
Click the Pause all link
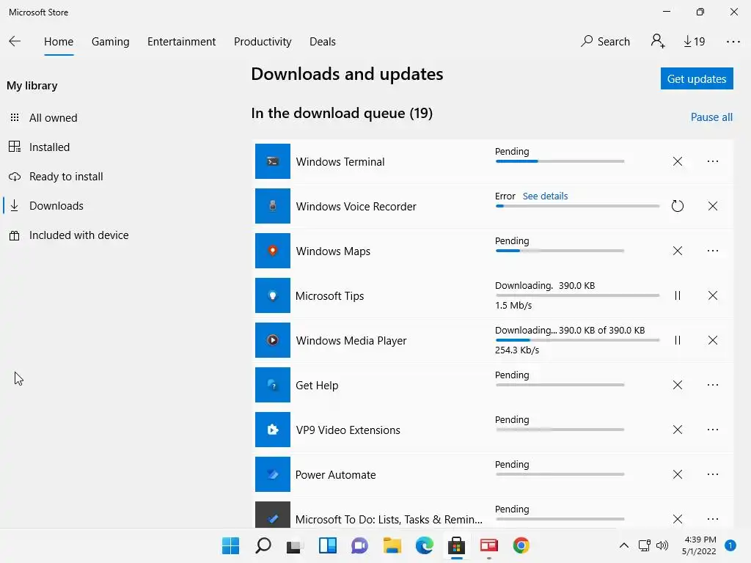click(711, 117)
